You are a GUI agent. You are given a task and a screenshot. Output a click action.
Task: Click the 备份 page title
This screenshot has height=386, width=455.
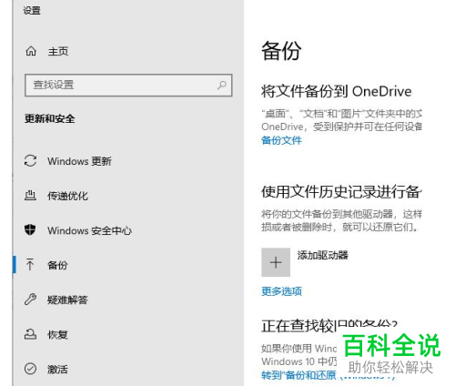coord(281,51)
